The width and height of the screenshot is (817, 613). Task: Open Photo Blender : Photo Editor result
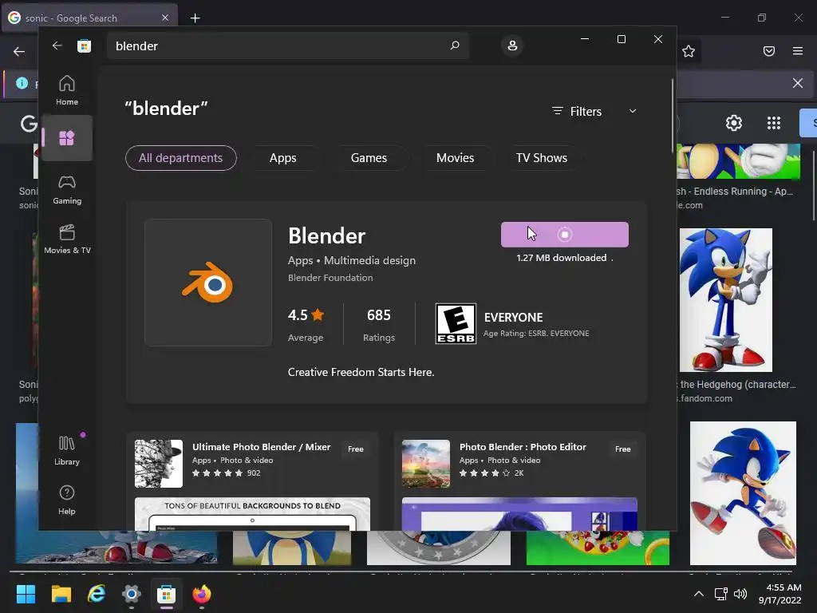519,481
